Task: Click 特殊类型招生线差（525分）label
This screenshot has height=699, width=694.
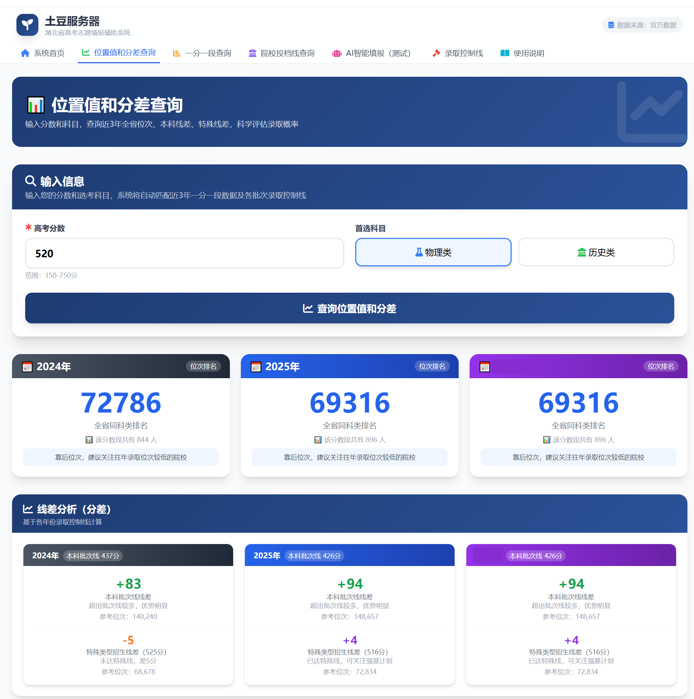Action: 128,652
